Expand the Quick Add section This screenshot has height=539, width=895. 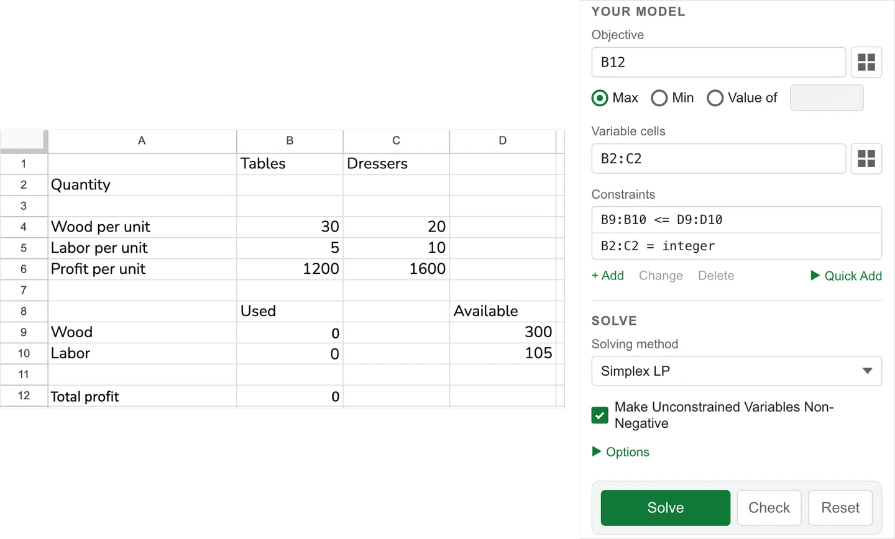coord(847,276)
